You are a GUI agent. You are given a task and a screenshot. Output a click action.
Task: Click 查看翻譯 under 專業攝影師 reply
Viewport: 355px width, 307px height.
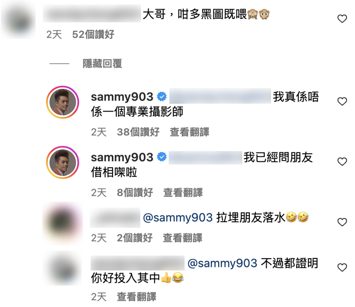[189, 132]
